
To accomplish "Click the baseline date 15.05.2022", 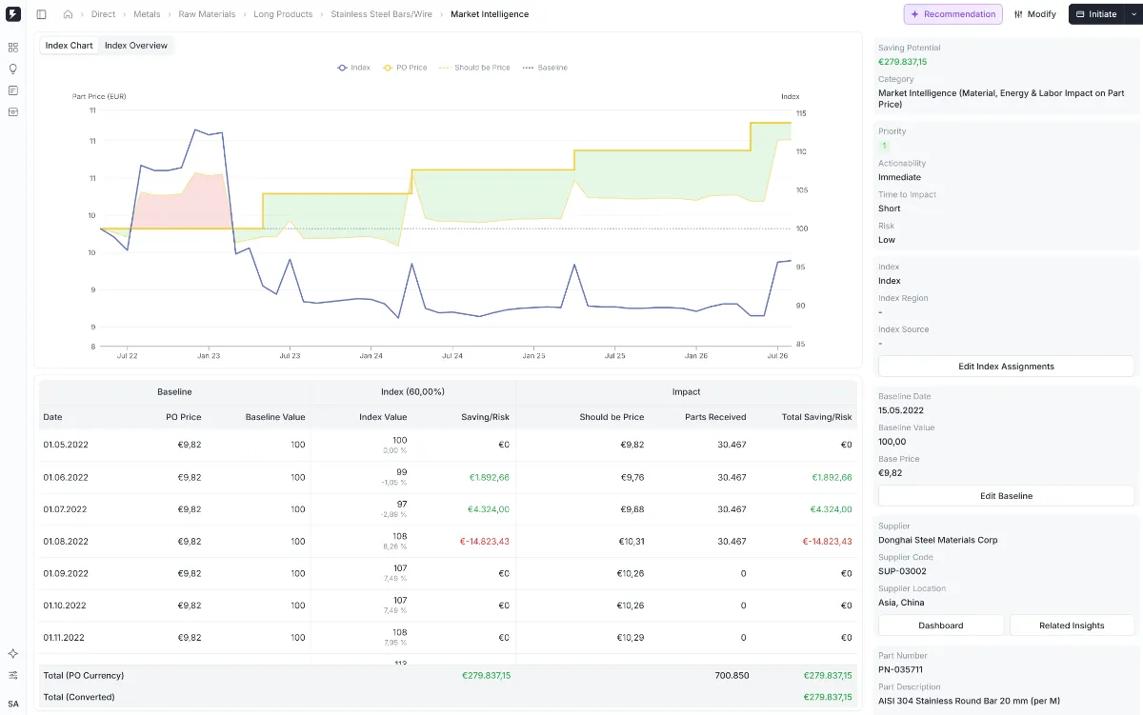I will tap(901, 410).
